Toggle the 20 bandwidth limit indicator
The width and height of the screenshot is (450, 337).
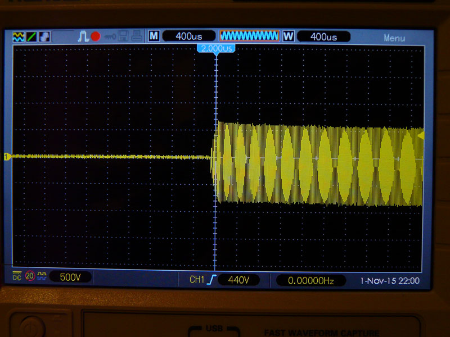(x=29, y=276)
